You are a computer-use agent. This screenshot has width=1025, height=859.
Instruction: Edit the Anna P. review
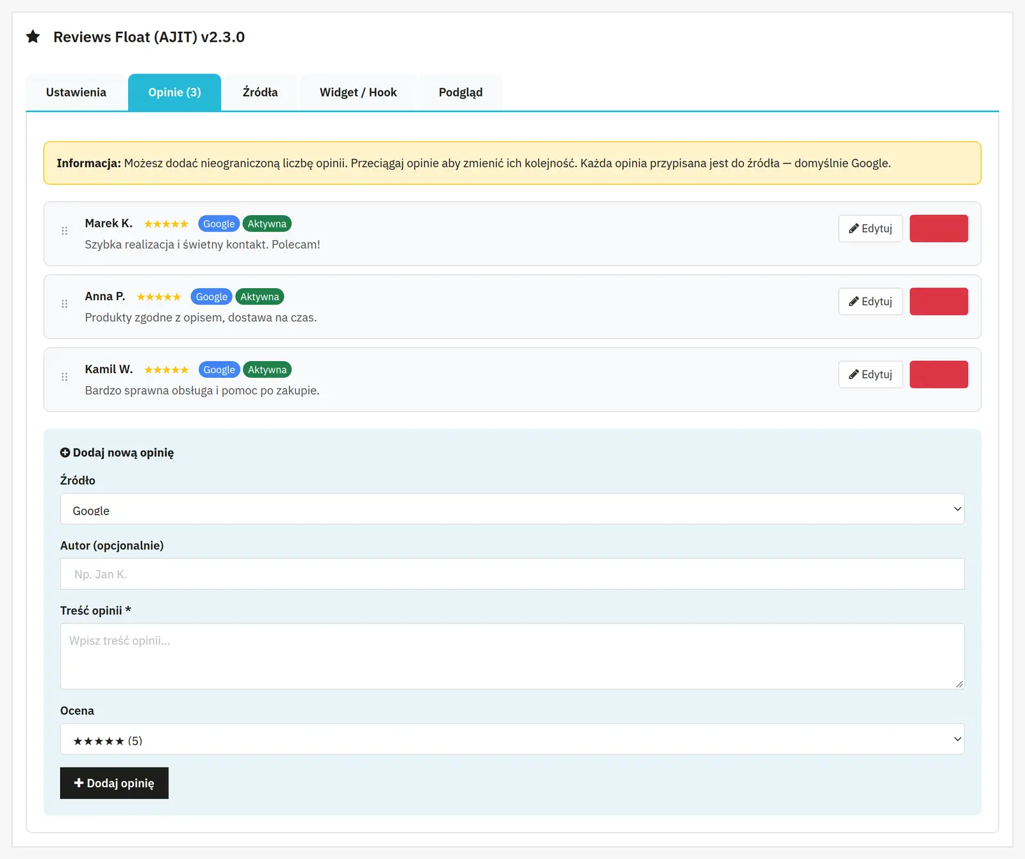[x=871, y=301]
